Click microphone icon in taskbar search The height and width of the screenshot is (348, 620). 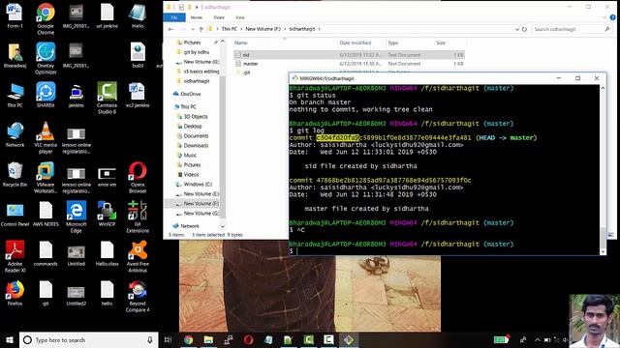150,339
